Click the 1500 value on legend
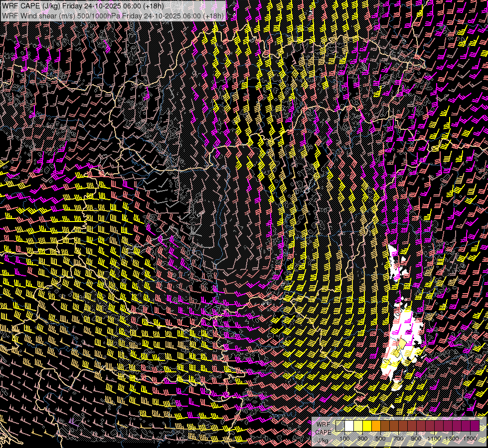488x448 pixels. tap(470, 439)
